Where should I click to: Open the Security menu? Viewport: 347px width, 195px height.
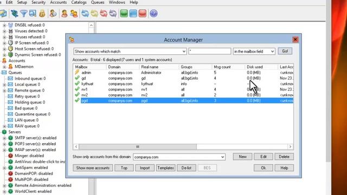click(38, 2)
